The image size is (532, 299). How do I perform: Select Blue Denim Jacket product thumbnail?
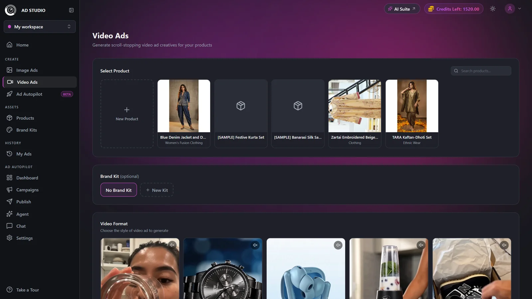pyautogui.click(x=184, y=106)
